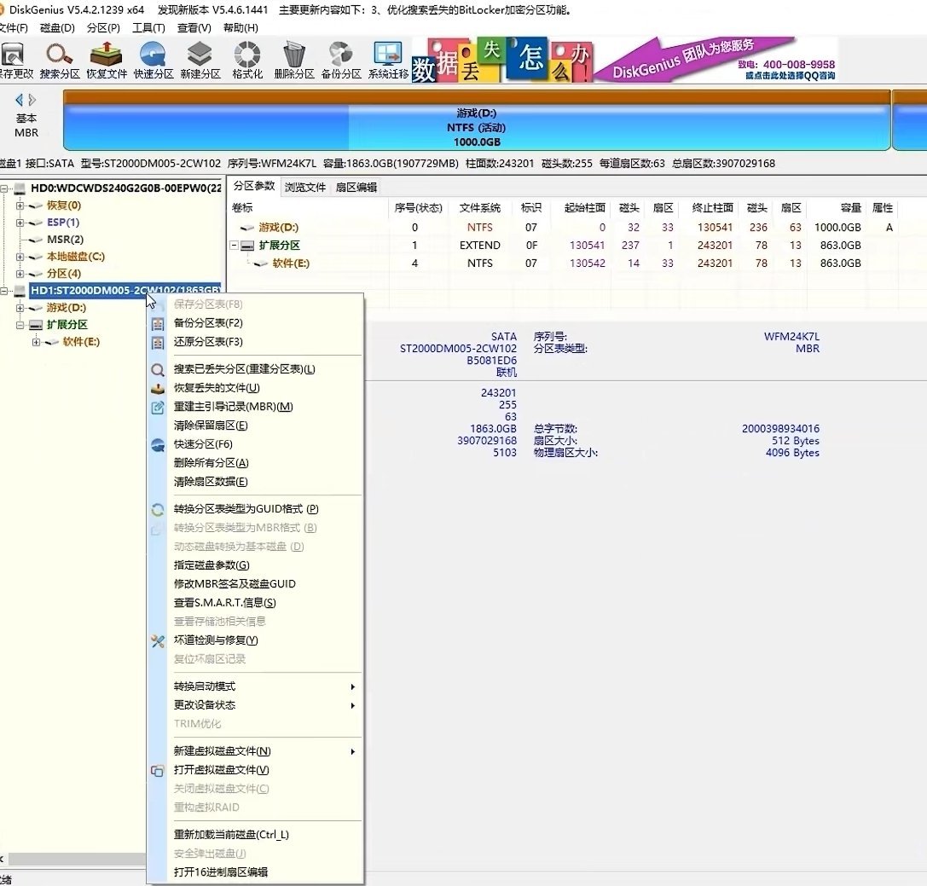The image size is (927, 886).
Task: Click the HD0 disk drive icon in tree
Action: point(20,188)
